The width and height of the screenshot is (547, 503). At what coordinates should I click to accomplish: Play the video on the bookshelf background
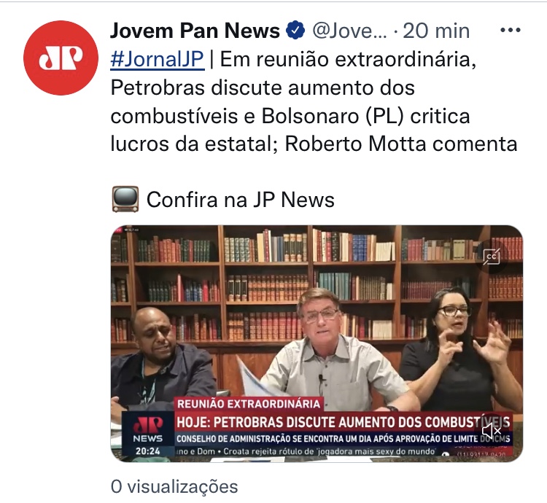click(x=317, y=343)
